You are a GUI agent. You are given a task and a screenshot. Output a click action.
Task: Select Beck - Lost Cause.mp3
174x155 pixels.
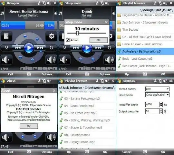145,58
